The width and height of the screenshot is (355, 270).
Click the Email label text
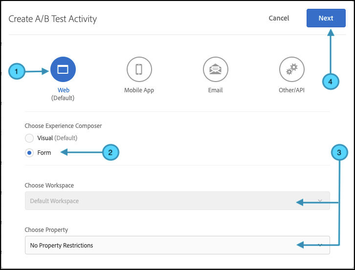(x=215, y=90)
